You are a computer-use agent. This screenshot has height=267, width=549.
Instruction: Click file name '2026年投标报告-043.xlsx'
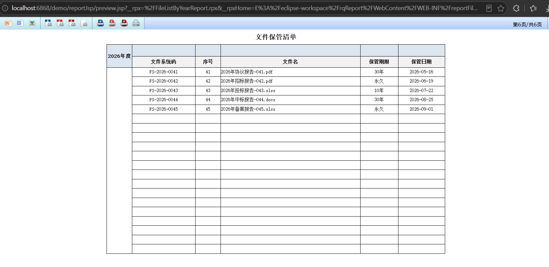coord(248,91)
